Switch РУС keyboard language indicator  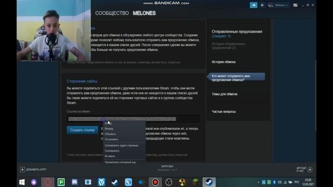(x=297, y=182)
